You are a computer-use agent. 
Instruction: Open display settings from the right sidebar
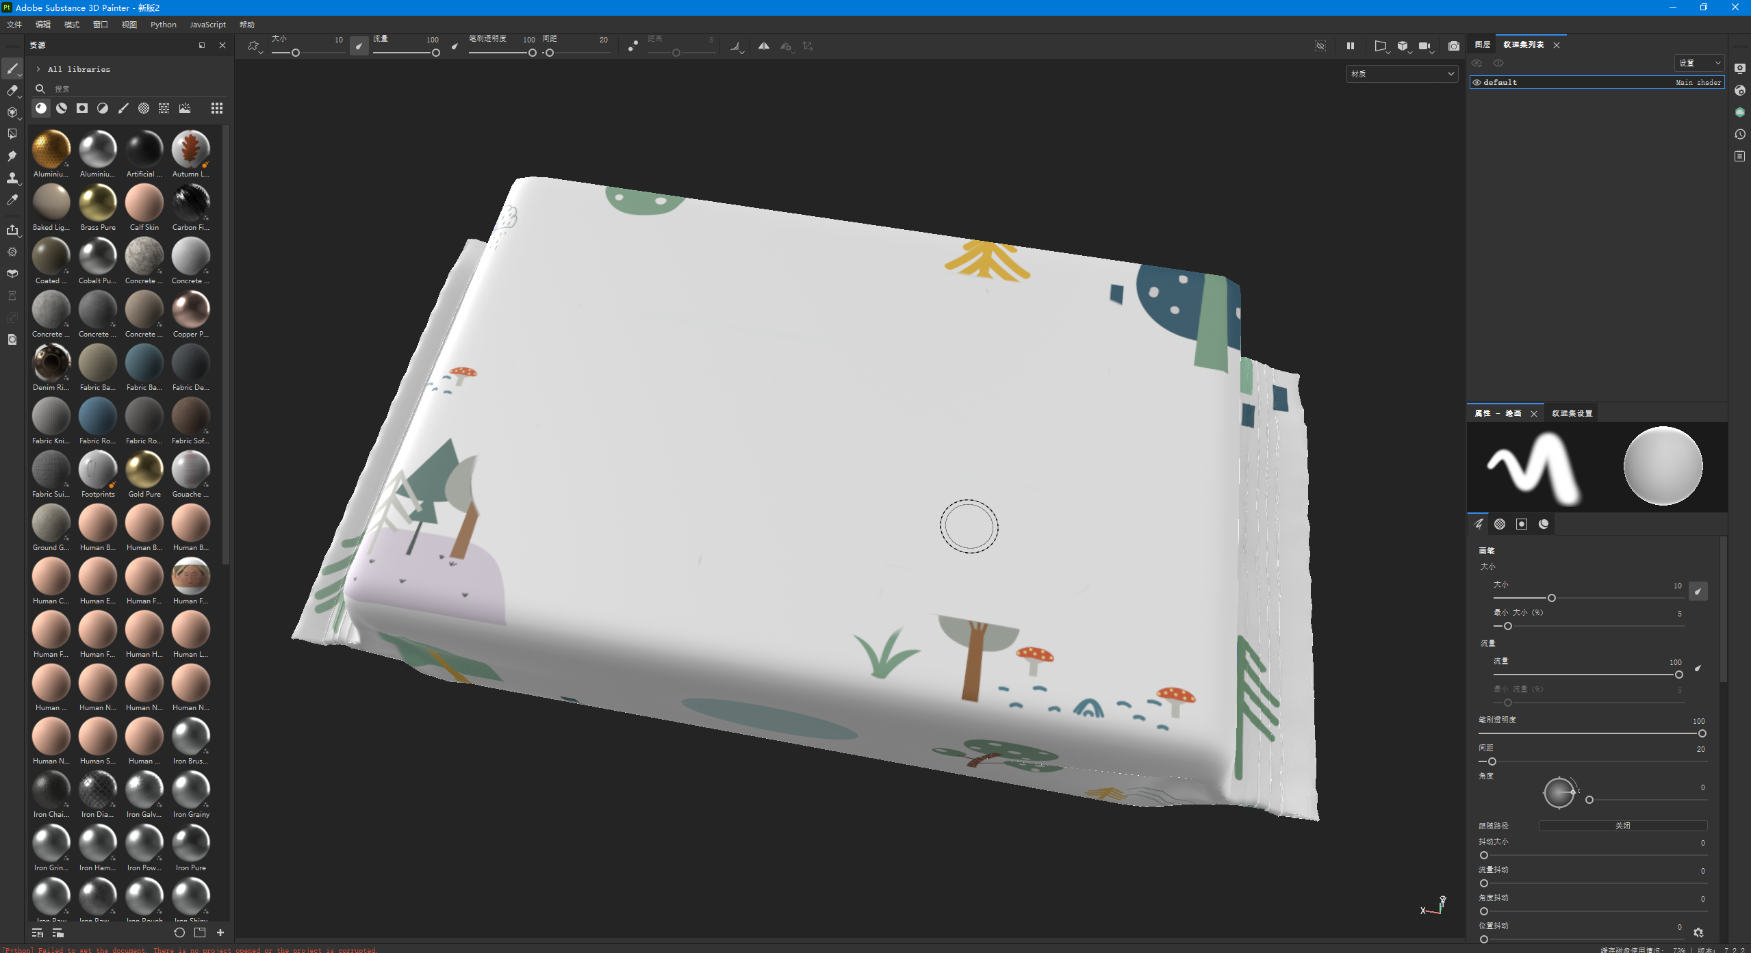1739,69
